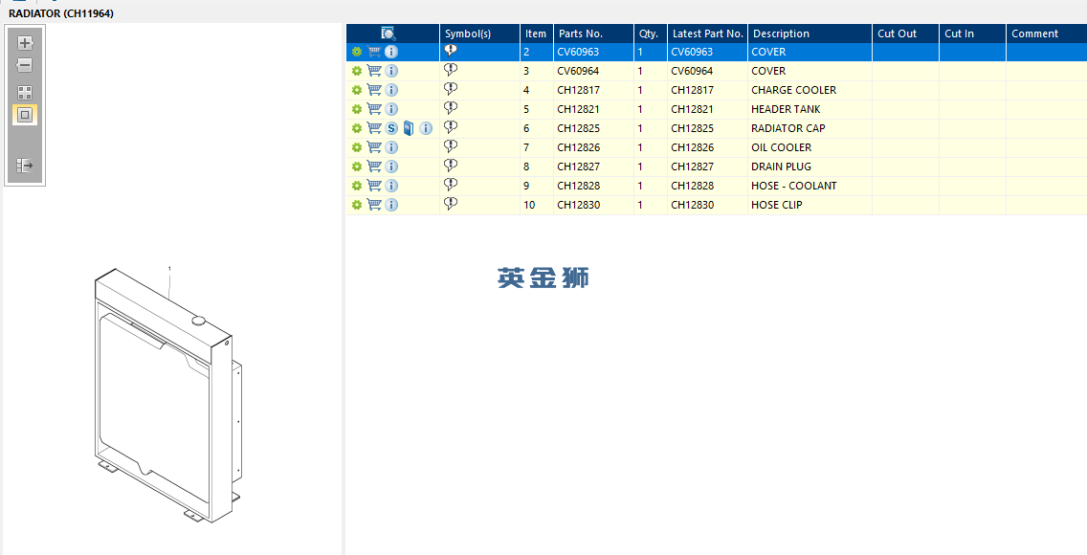Add RADIATOR CAP CH12825 to cart
The height and width of the screenshot is (555, 1087).
coord(374,128)
